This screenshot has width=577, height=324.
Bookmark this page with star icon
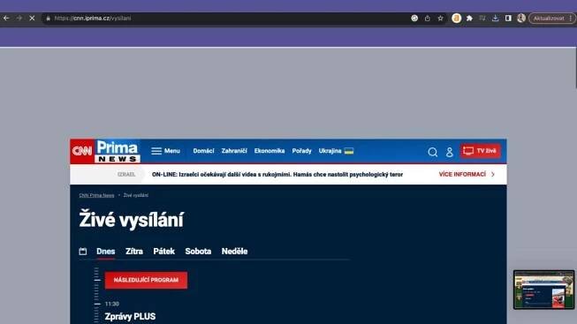tap(440, 18)
